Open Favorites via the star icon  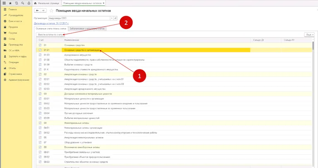10,3
